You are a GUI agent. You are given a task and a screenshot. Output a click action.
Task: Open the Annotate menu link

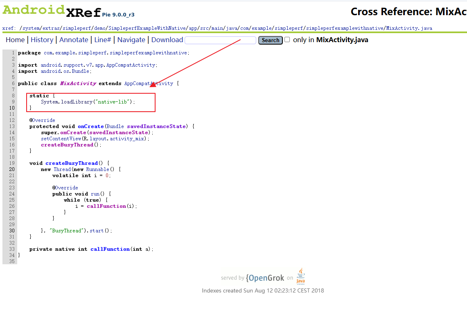74,40
